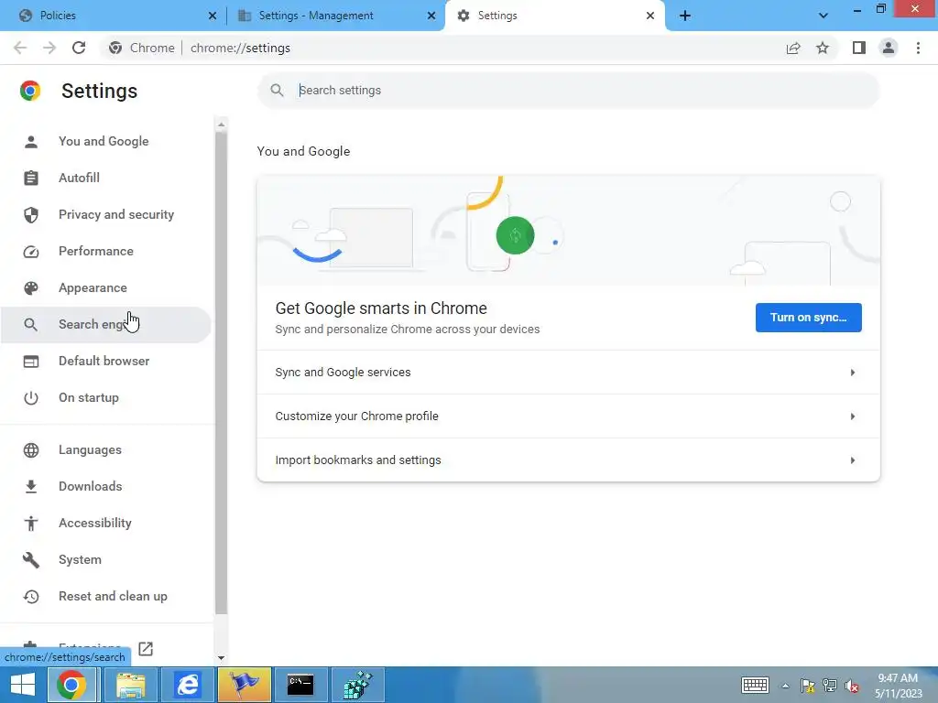The image size is (938, 703).
Task: Click the clipboard icon for Autofill
Action: [31, 178]
